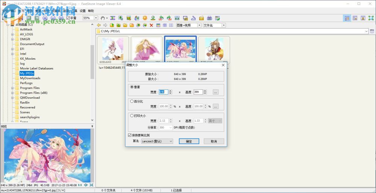Click the red X delete icon
The image size is (376, 193).
pyautogui.click(x=151, y=25)
